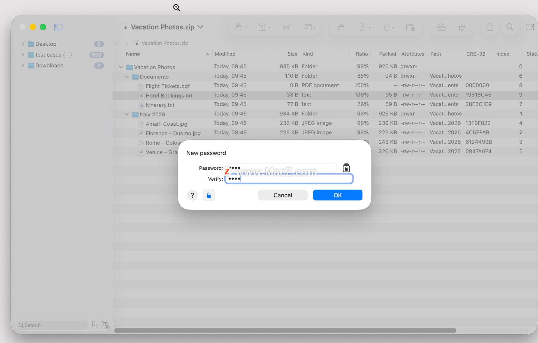Select the test cases (--) sidebar item
This screenshot has height=343, width=538.
tap(54, 55)
